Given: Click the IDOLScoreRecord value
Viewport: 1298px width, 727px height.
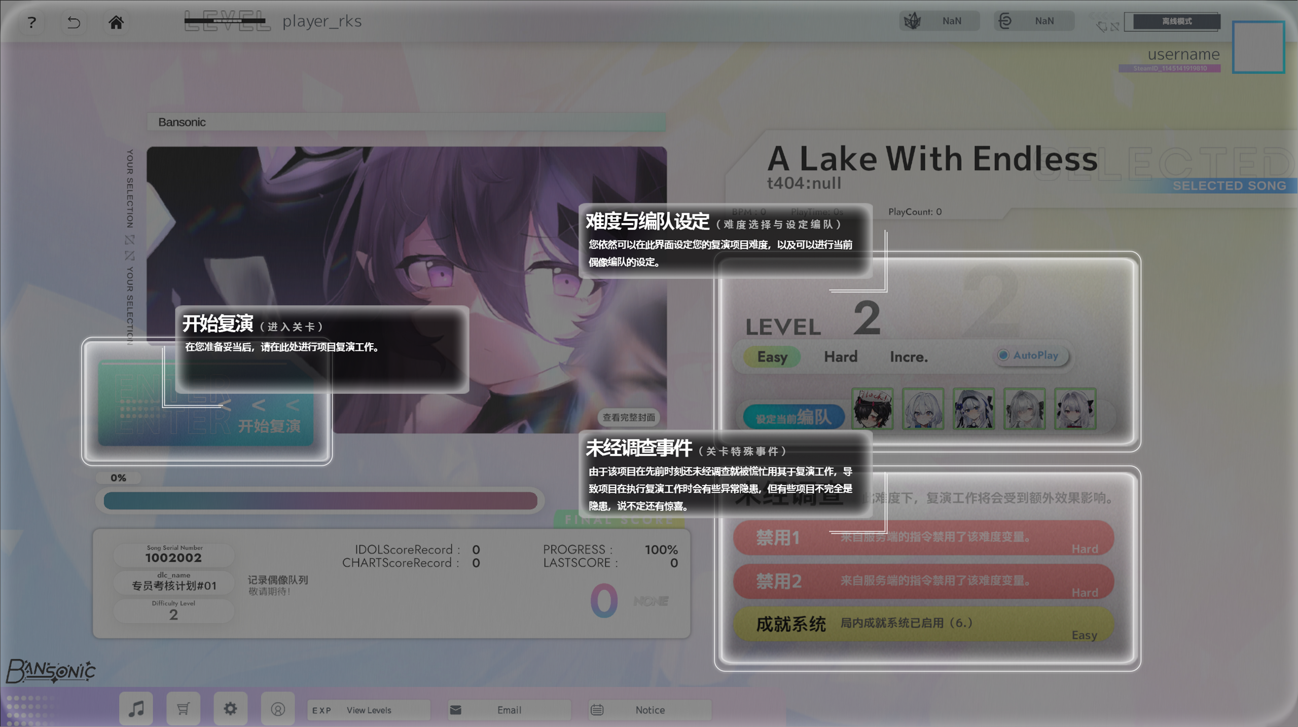Looking at the screenshot, I should (476, 550).
